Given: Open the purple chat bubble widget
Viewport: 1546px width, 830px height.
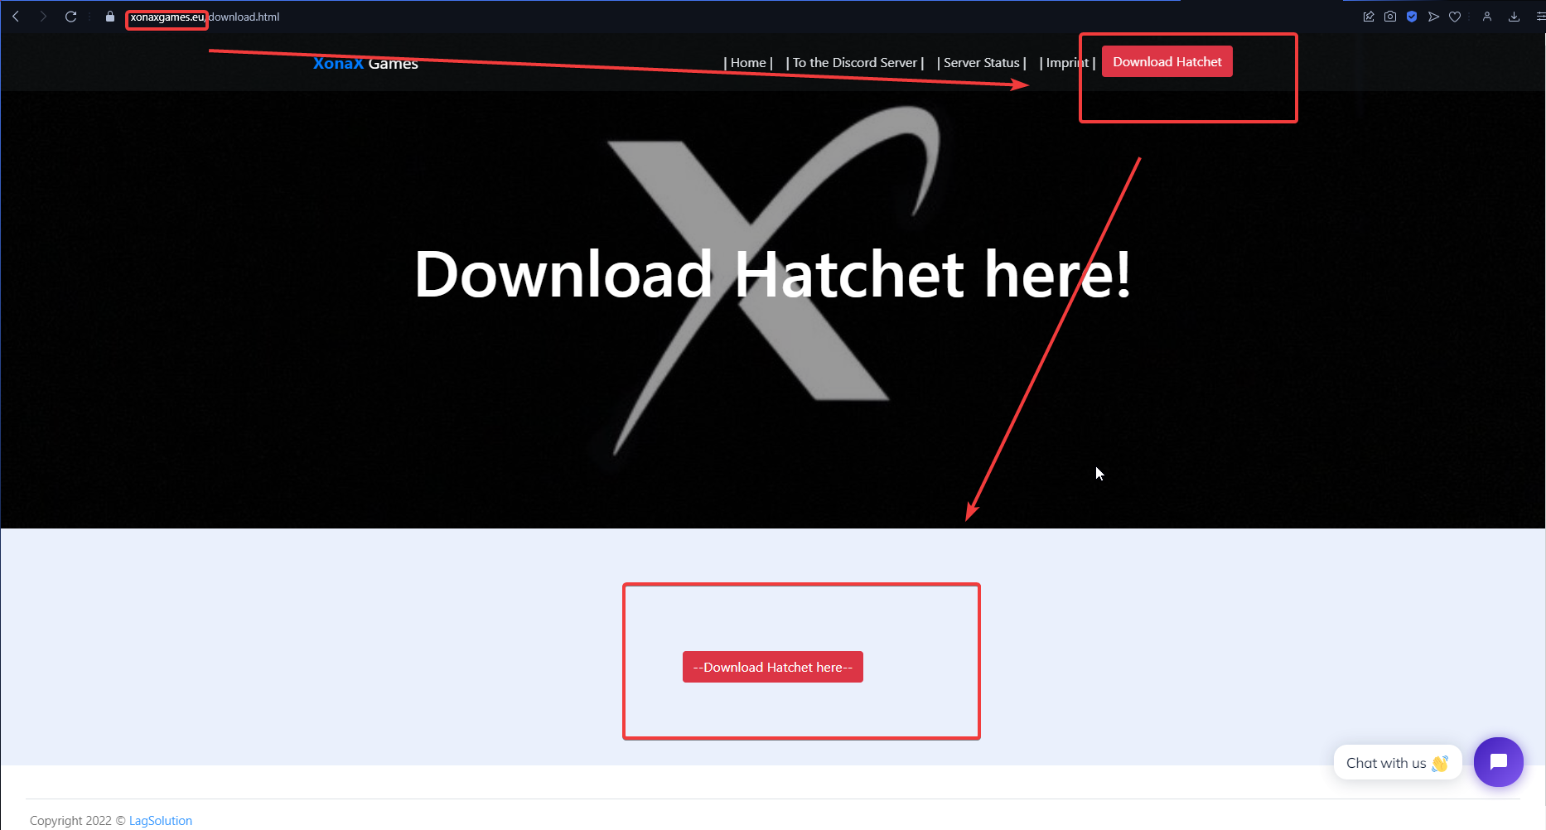Looking at the screenshot, I should (1498, 762).
